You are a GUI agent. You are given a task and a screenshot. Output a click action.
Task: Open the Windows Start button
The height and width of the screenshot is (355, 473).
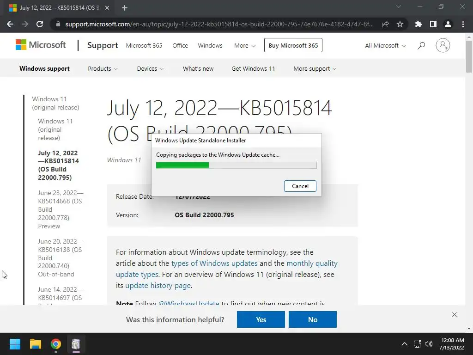15,344
